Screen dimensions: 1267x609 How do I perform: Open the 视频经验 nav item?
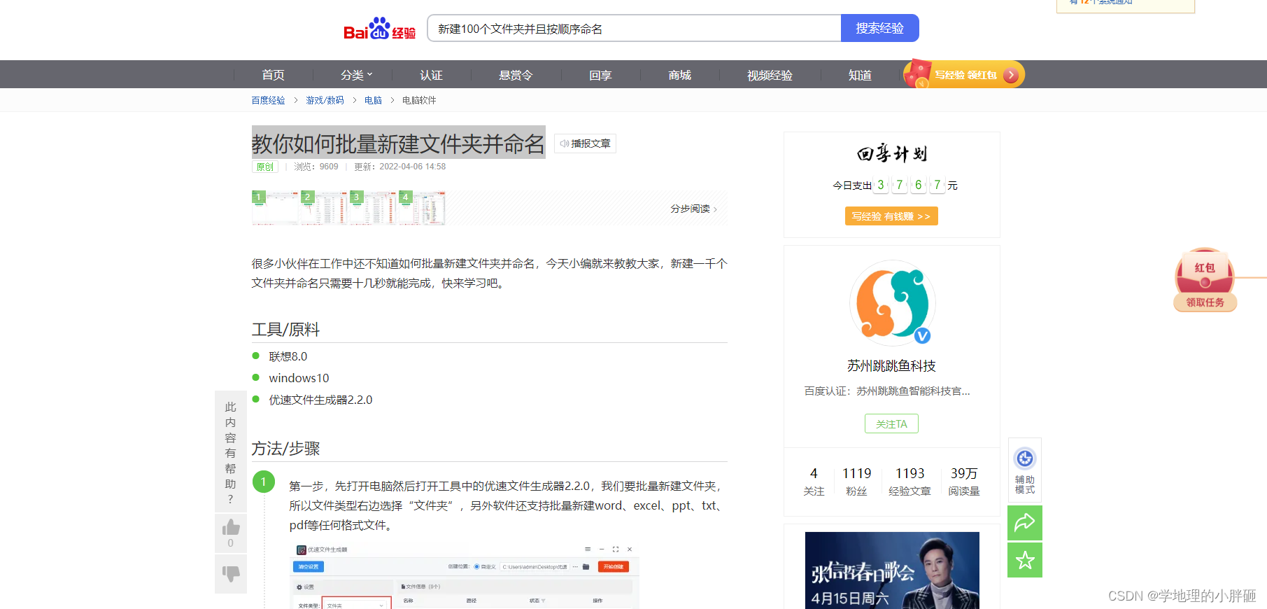770,75
